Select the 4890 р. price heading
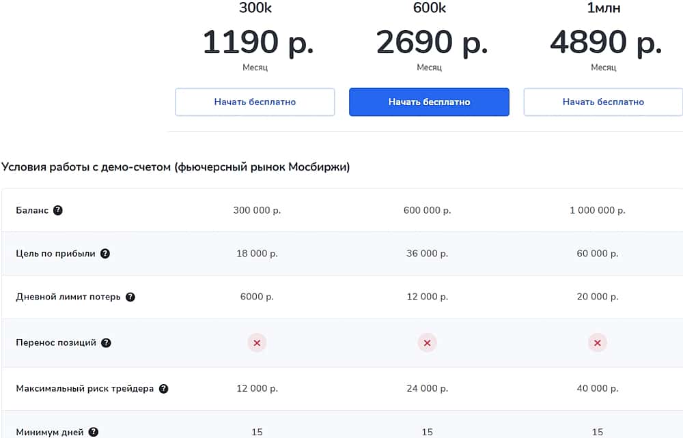Viewport: 683px width, 438px height. pos(606,42)
